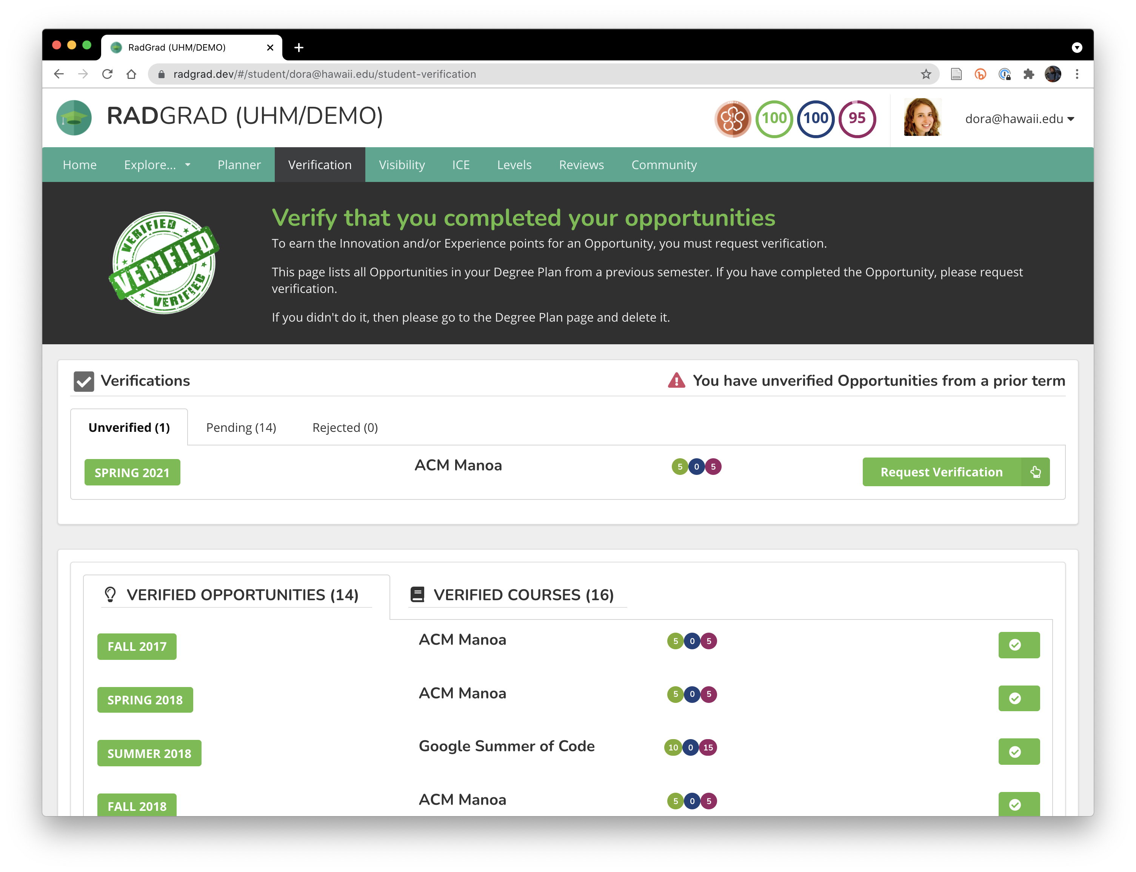The image size is (1136, 872).
Task: Click the RADGRAD (UHM/DEMO) site title
Action: click(x=245, y=116)
